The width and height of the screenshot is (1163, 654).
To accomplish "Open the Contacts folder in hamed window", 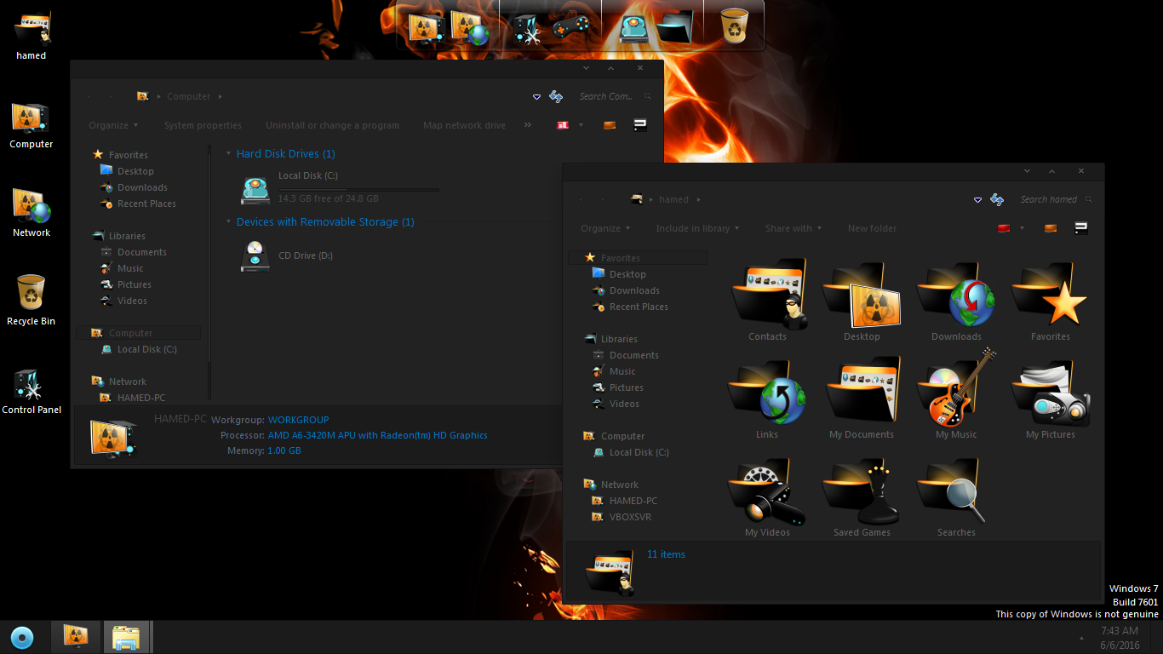I will click(x=767, y=301).
